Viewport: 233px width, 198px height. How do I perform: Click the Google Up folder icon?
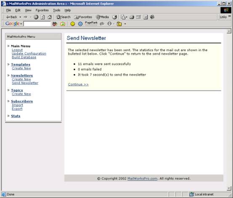[x=119, y=24]
